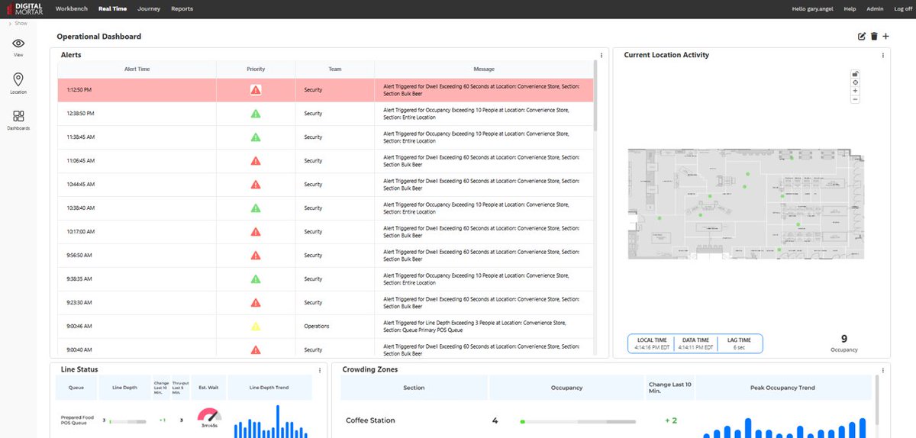Image resolution: width=916 pixels, height=438 pixels.
Task: Click the LOCAL TIME 4:14:16 PM EDT box
Action: click(x=650, y=343)
